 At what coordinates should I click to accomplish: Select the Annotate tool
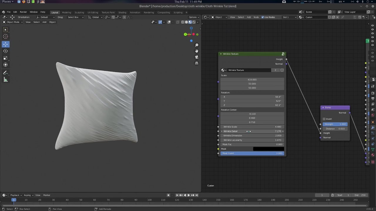pos(5,73)
